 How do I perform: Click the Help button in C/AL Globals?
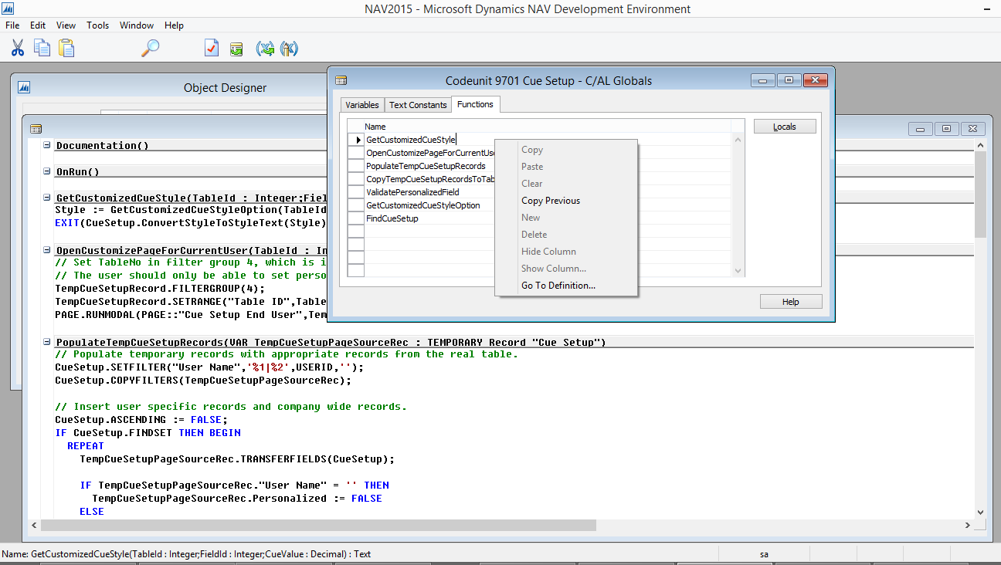pos(791,302)
